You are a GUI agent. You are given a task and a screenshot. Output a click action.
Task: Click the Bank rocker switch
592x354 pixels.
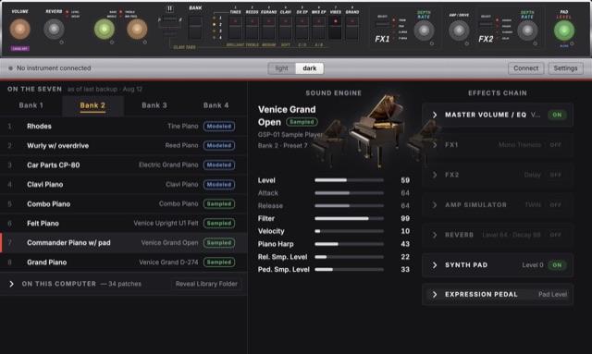tap(195, 28)
